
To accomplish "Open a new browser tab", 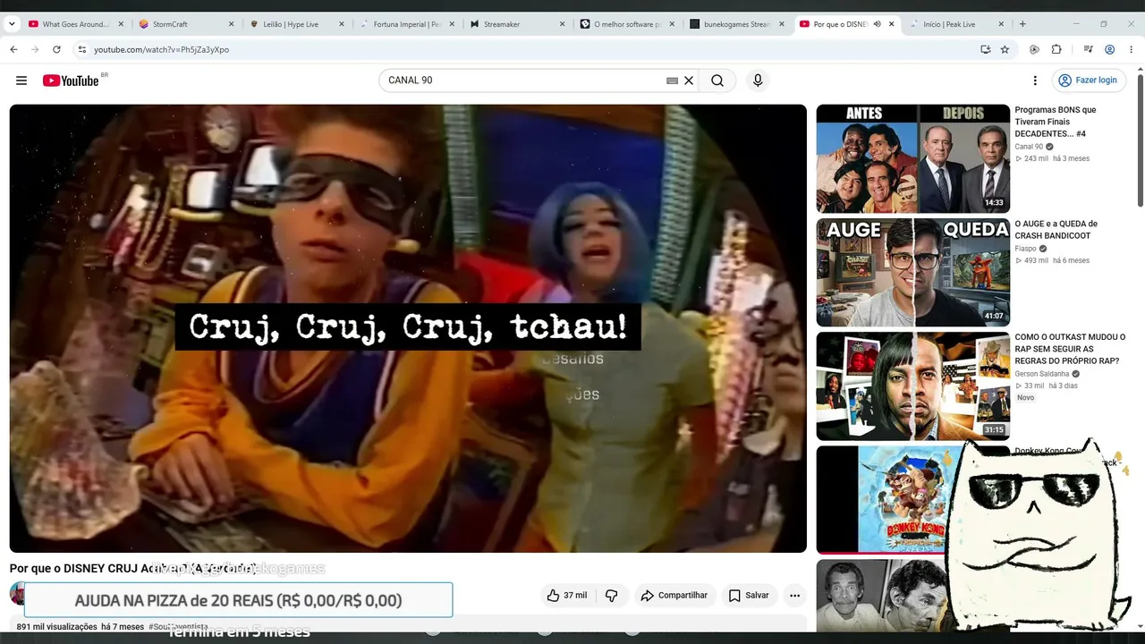I will pos(1022,24).
